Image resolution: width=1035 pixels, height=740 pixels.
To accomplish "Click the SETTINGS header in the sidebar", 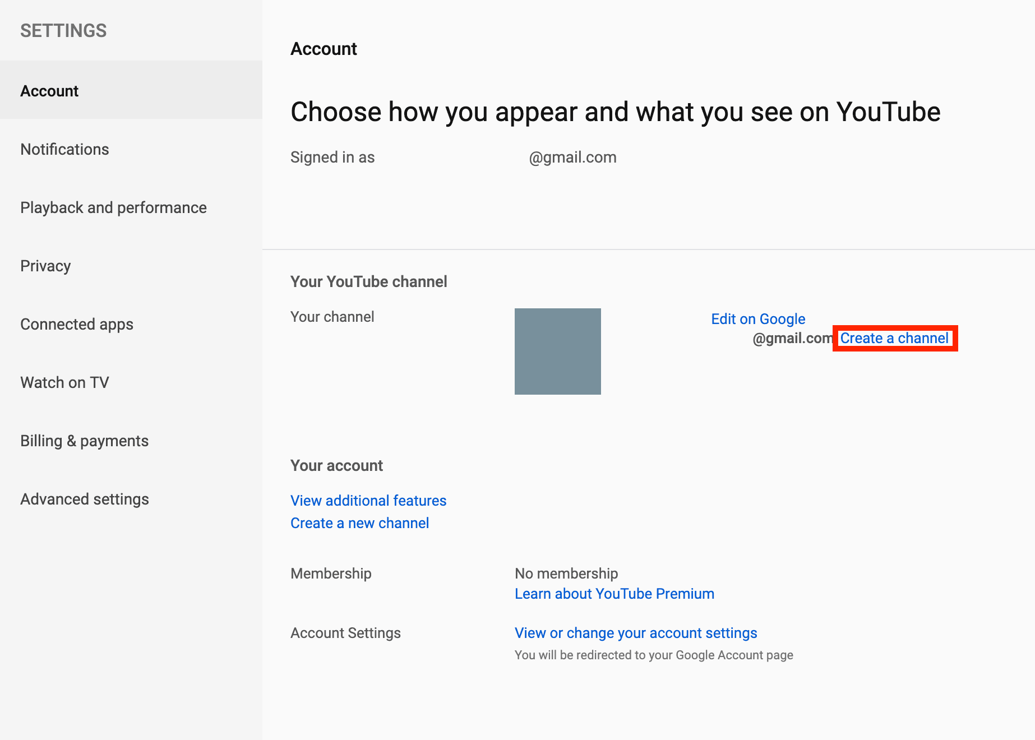I will point(63,30).
